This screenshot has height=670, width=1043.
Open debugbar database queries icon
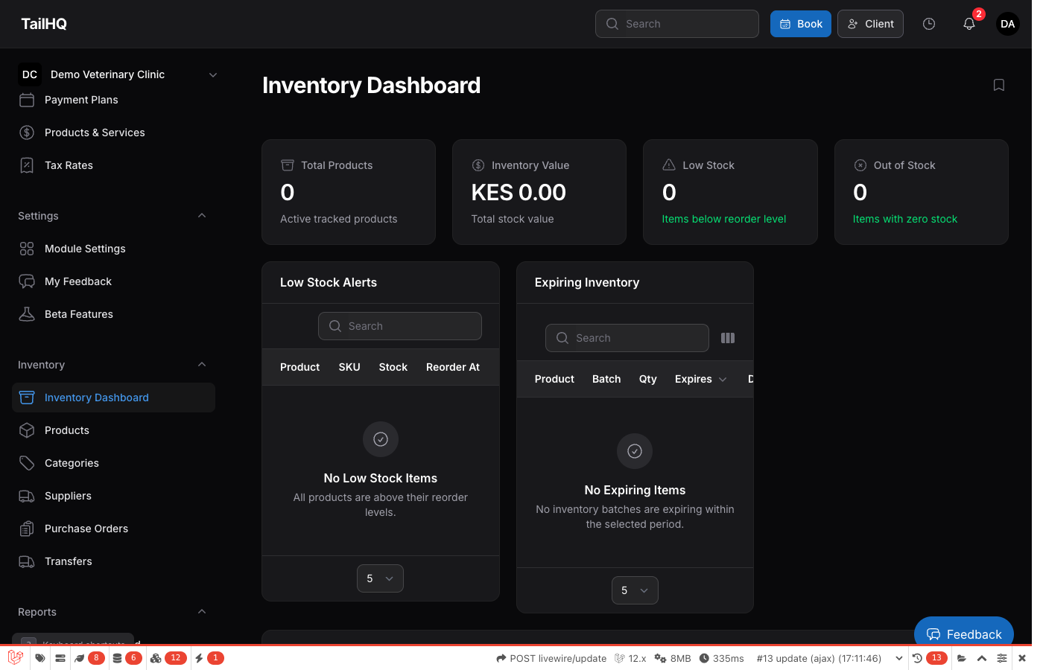tap(118, 658)
